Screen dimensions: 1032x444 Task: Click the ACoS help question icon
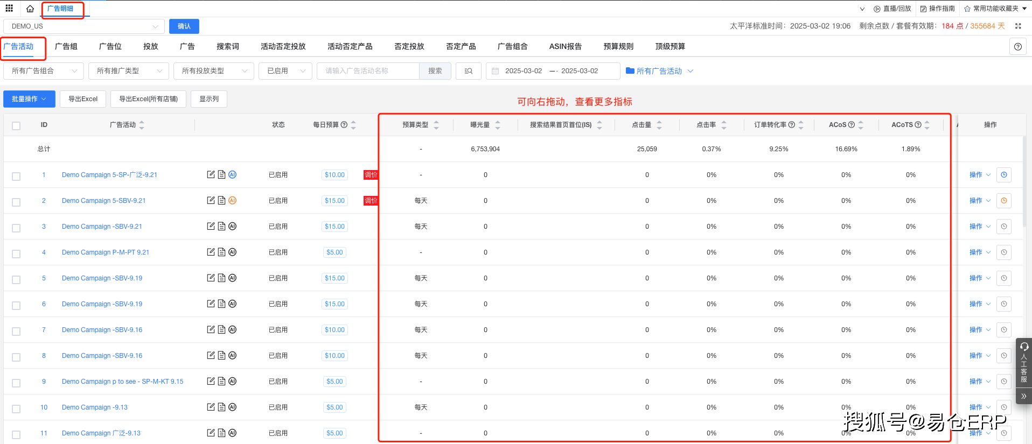852,125
